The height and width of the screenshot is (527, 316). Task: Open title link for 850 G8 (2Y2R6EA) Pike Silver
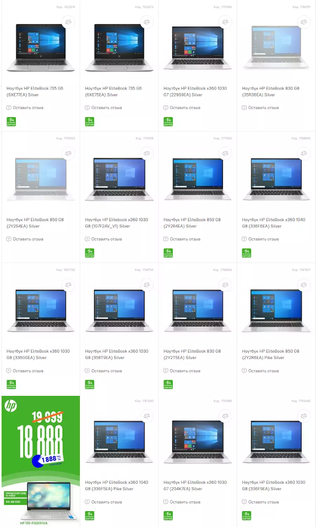pos(271,354)
